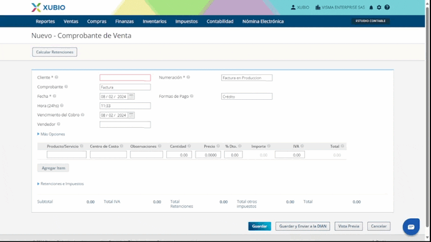Open the Fecha calendar picker icon
431x242 pixels.
131,96
